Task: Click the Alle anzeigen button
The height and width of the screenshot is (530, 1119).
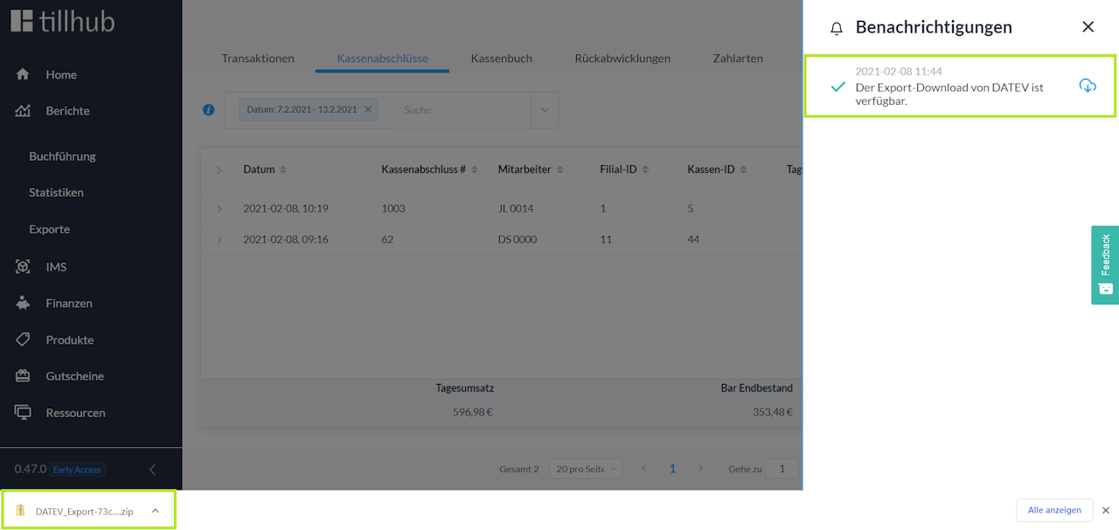Action: point(1054,510)
